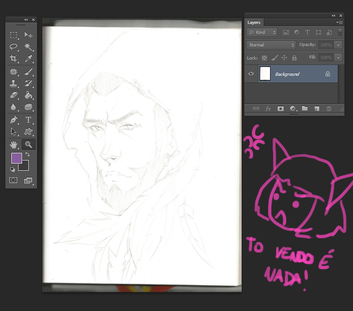This screenshot has width=353, height=311.
Task: Toggle lock transparent pixels
Action: pos(265,58)
